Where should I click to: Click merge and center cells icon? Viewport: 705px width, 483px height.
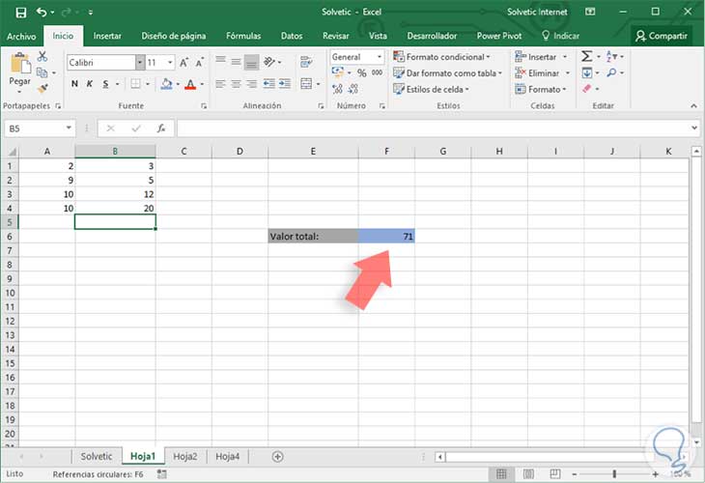[306, 84]
